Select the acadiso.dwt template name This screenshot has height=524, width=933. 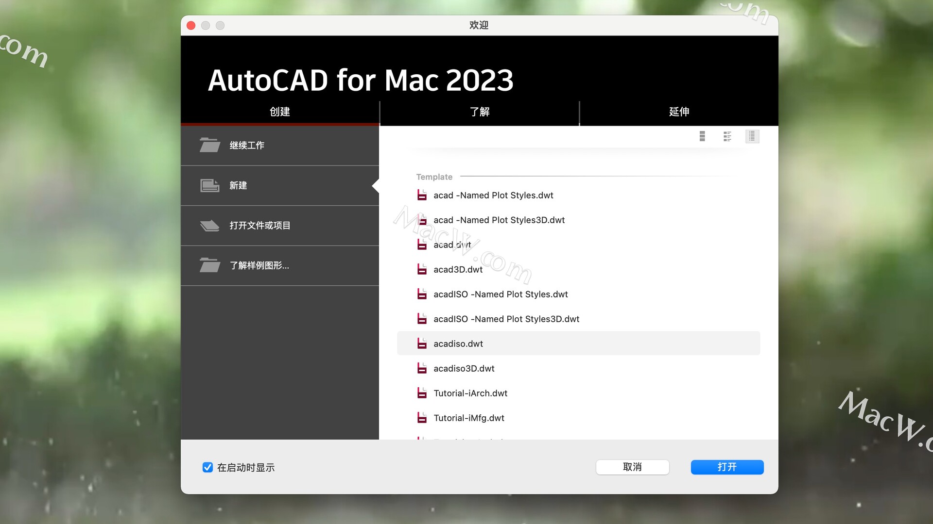458,344
